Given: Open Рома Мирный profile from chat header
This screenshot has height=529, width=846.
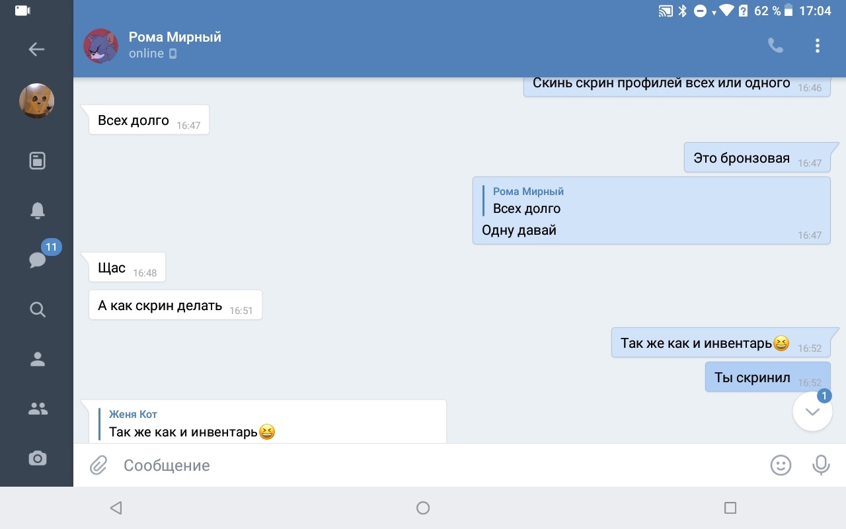Looking at the screenshot, I should tap(174, 45).
